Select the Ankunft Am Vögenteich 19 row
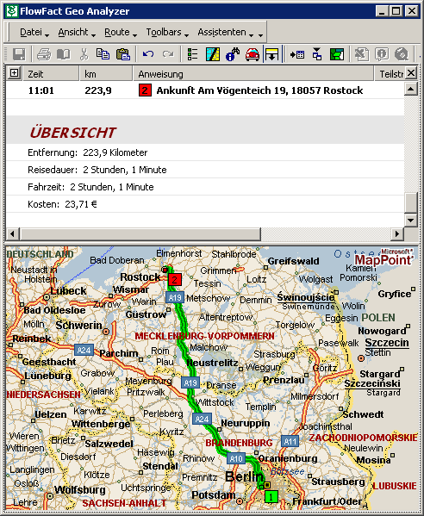Viewport: 424px width, 516px height. (x=205, y=90)
